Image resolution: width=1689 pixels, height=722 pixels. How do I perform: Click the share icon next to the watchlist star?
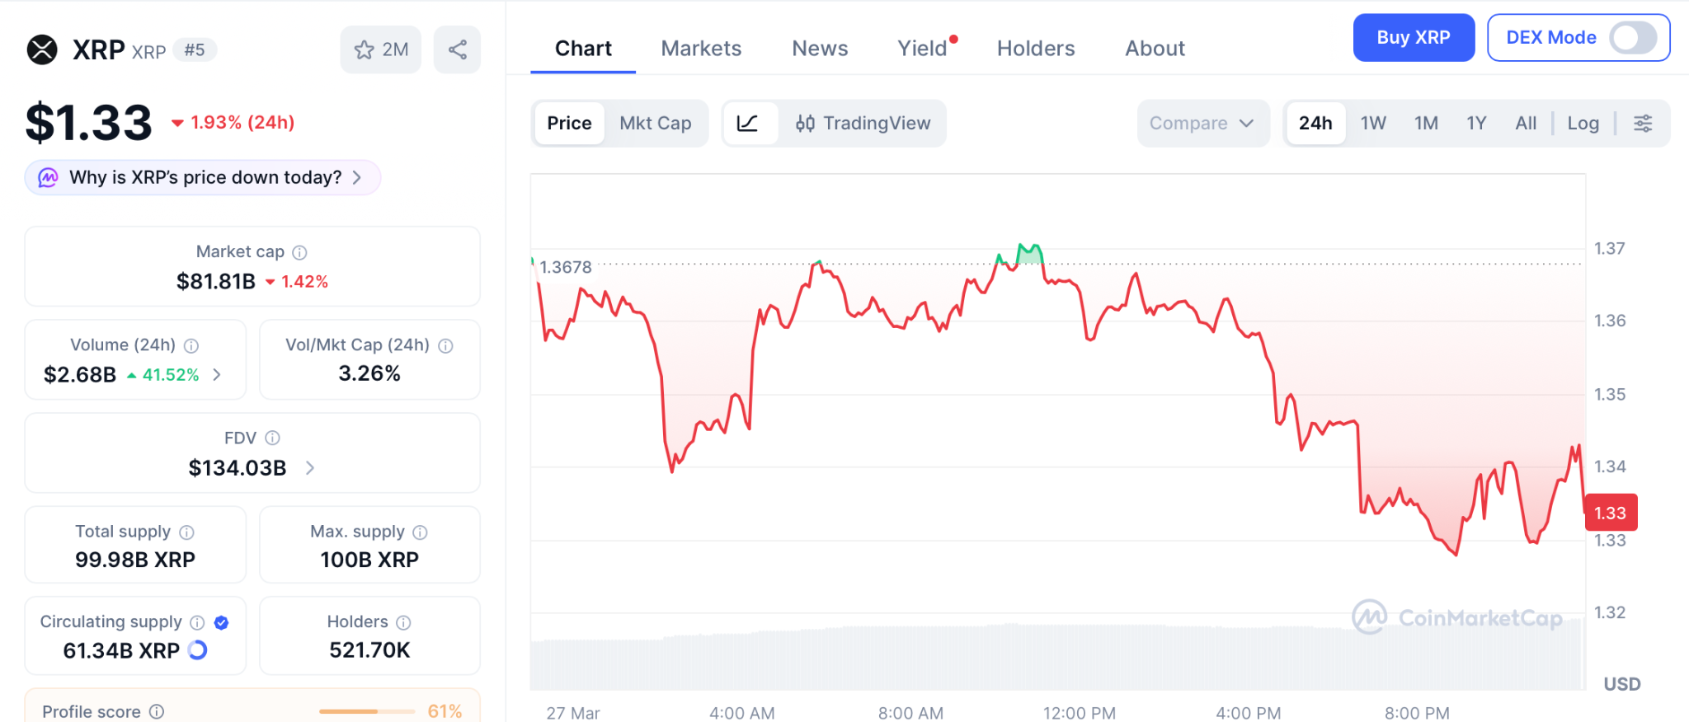(x=458, y=49)
